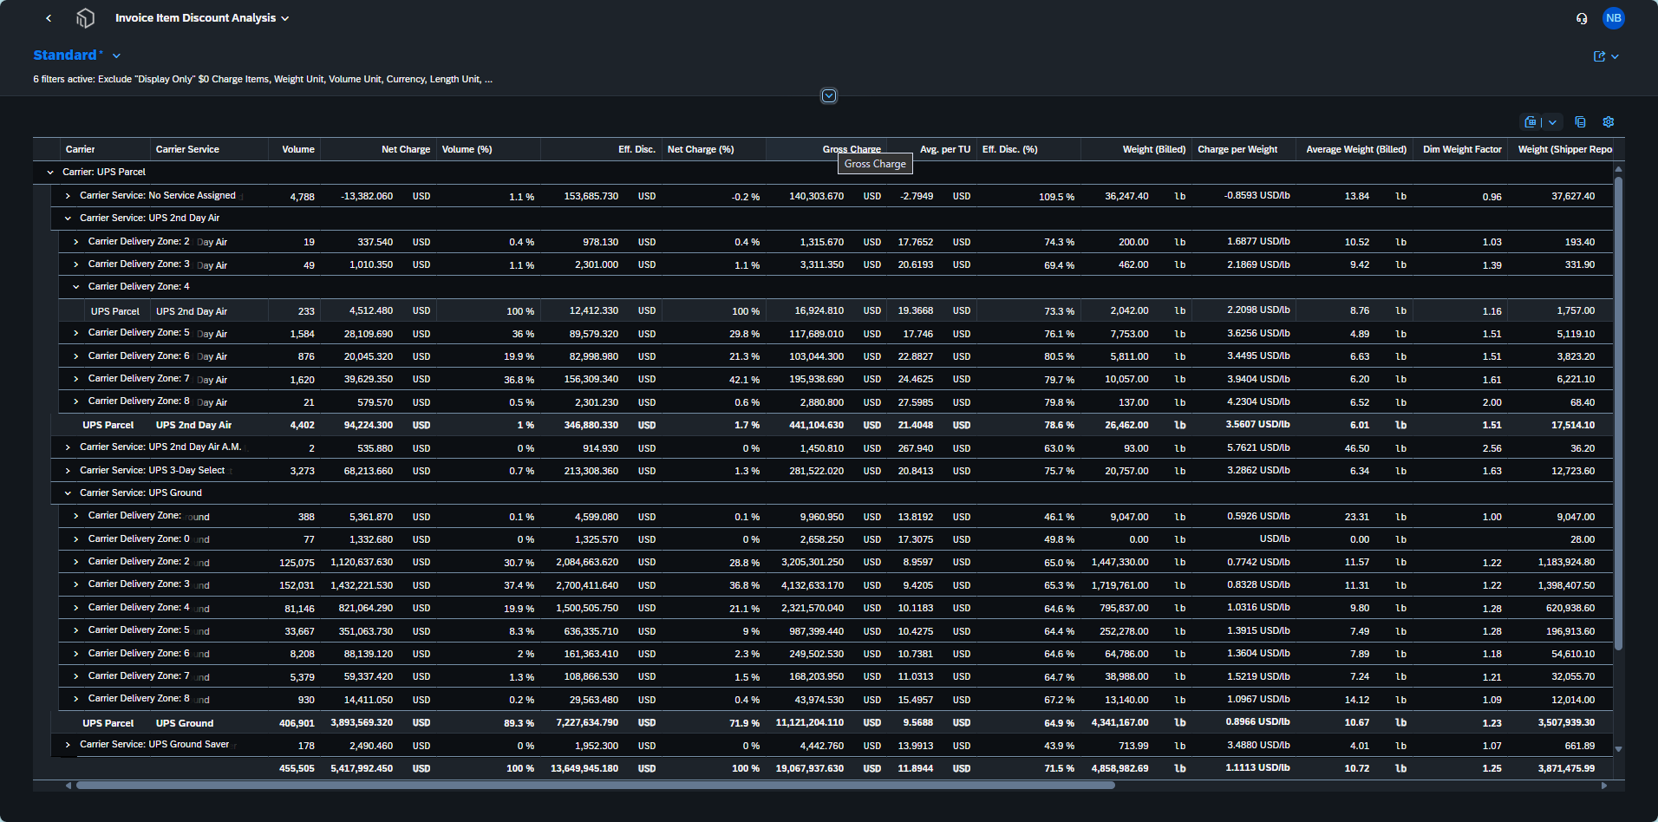Expand Zone 7 row with volume 1,620

pos(76,379)
